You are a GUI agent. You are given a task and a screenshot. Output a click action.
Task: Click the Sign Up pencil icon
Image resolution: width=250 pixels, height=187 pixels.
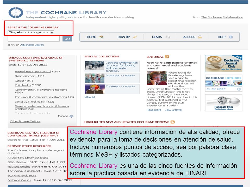pyautogui.click(x=135, y=37)
